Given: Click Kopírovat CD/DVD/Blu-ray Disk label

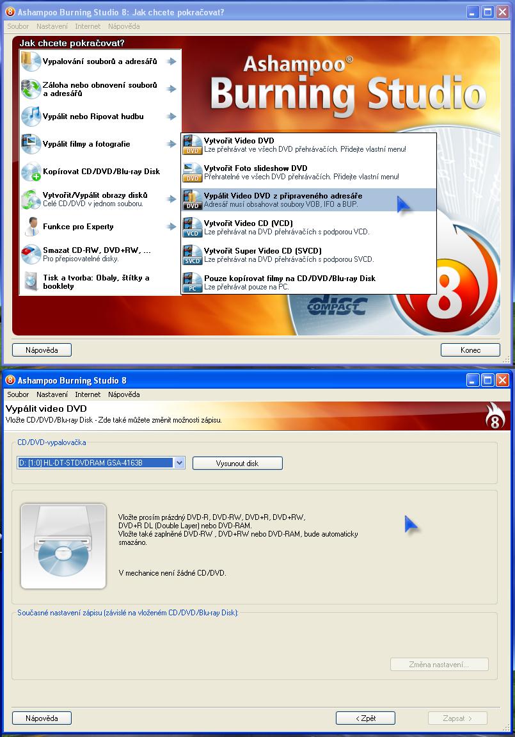Looking at the screenshot, I should (x=102, y=172).
